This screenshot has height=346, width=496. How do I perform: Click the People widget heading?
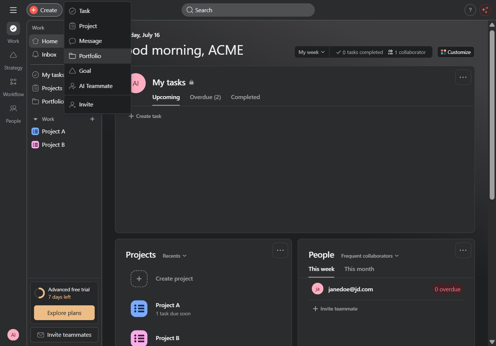[321, 255]
